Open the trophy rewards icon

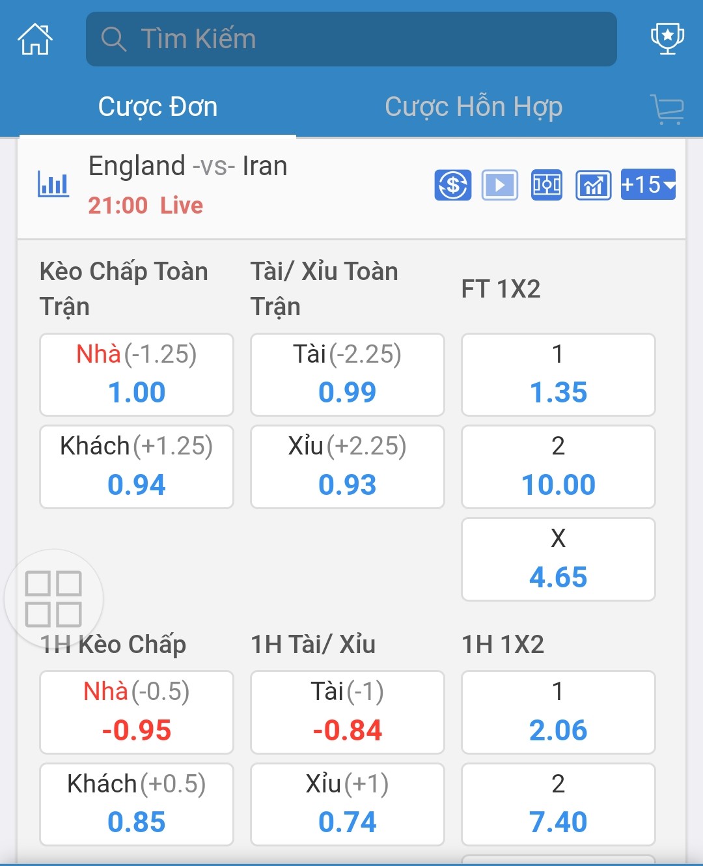coord(667,38)
